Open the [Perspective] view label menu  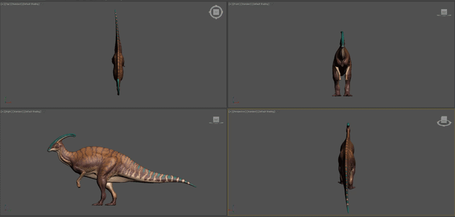pyautogui.click(x=239, y=111)
